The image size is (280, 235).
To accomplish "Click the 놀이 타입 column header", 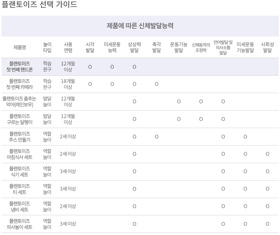I will (47, 47).
